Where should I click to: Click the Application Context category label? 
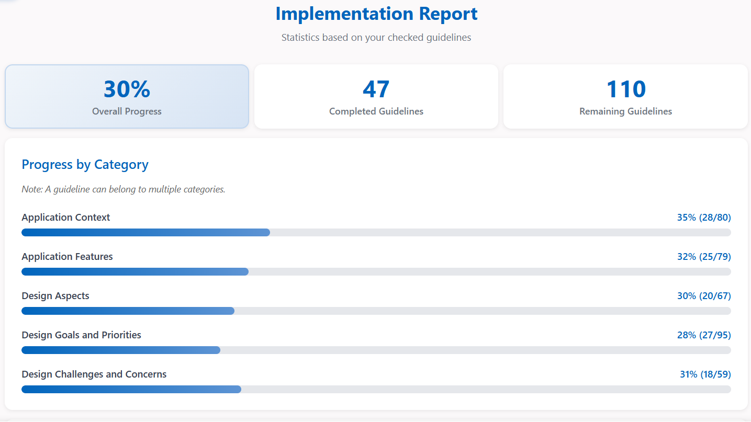tap(66, 218)
